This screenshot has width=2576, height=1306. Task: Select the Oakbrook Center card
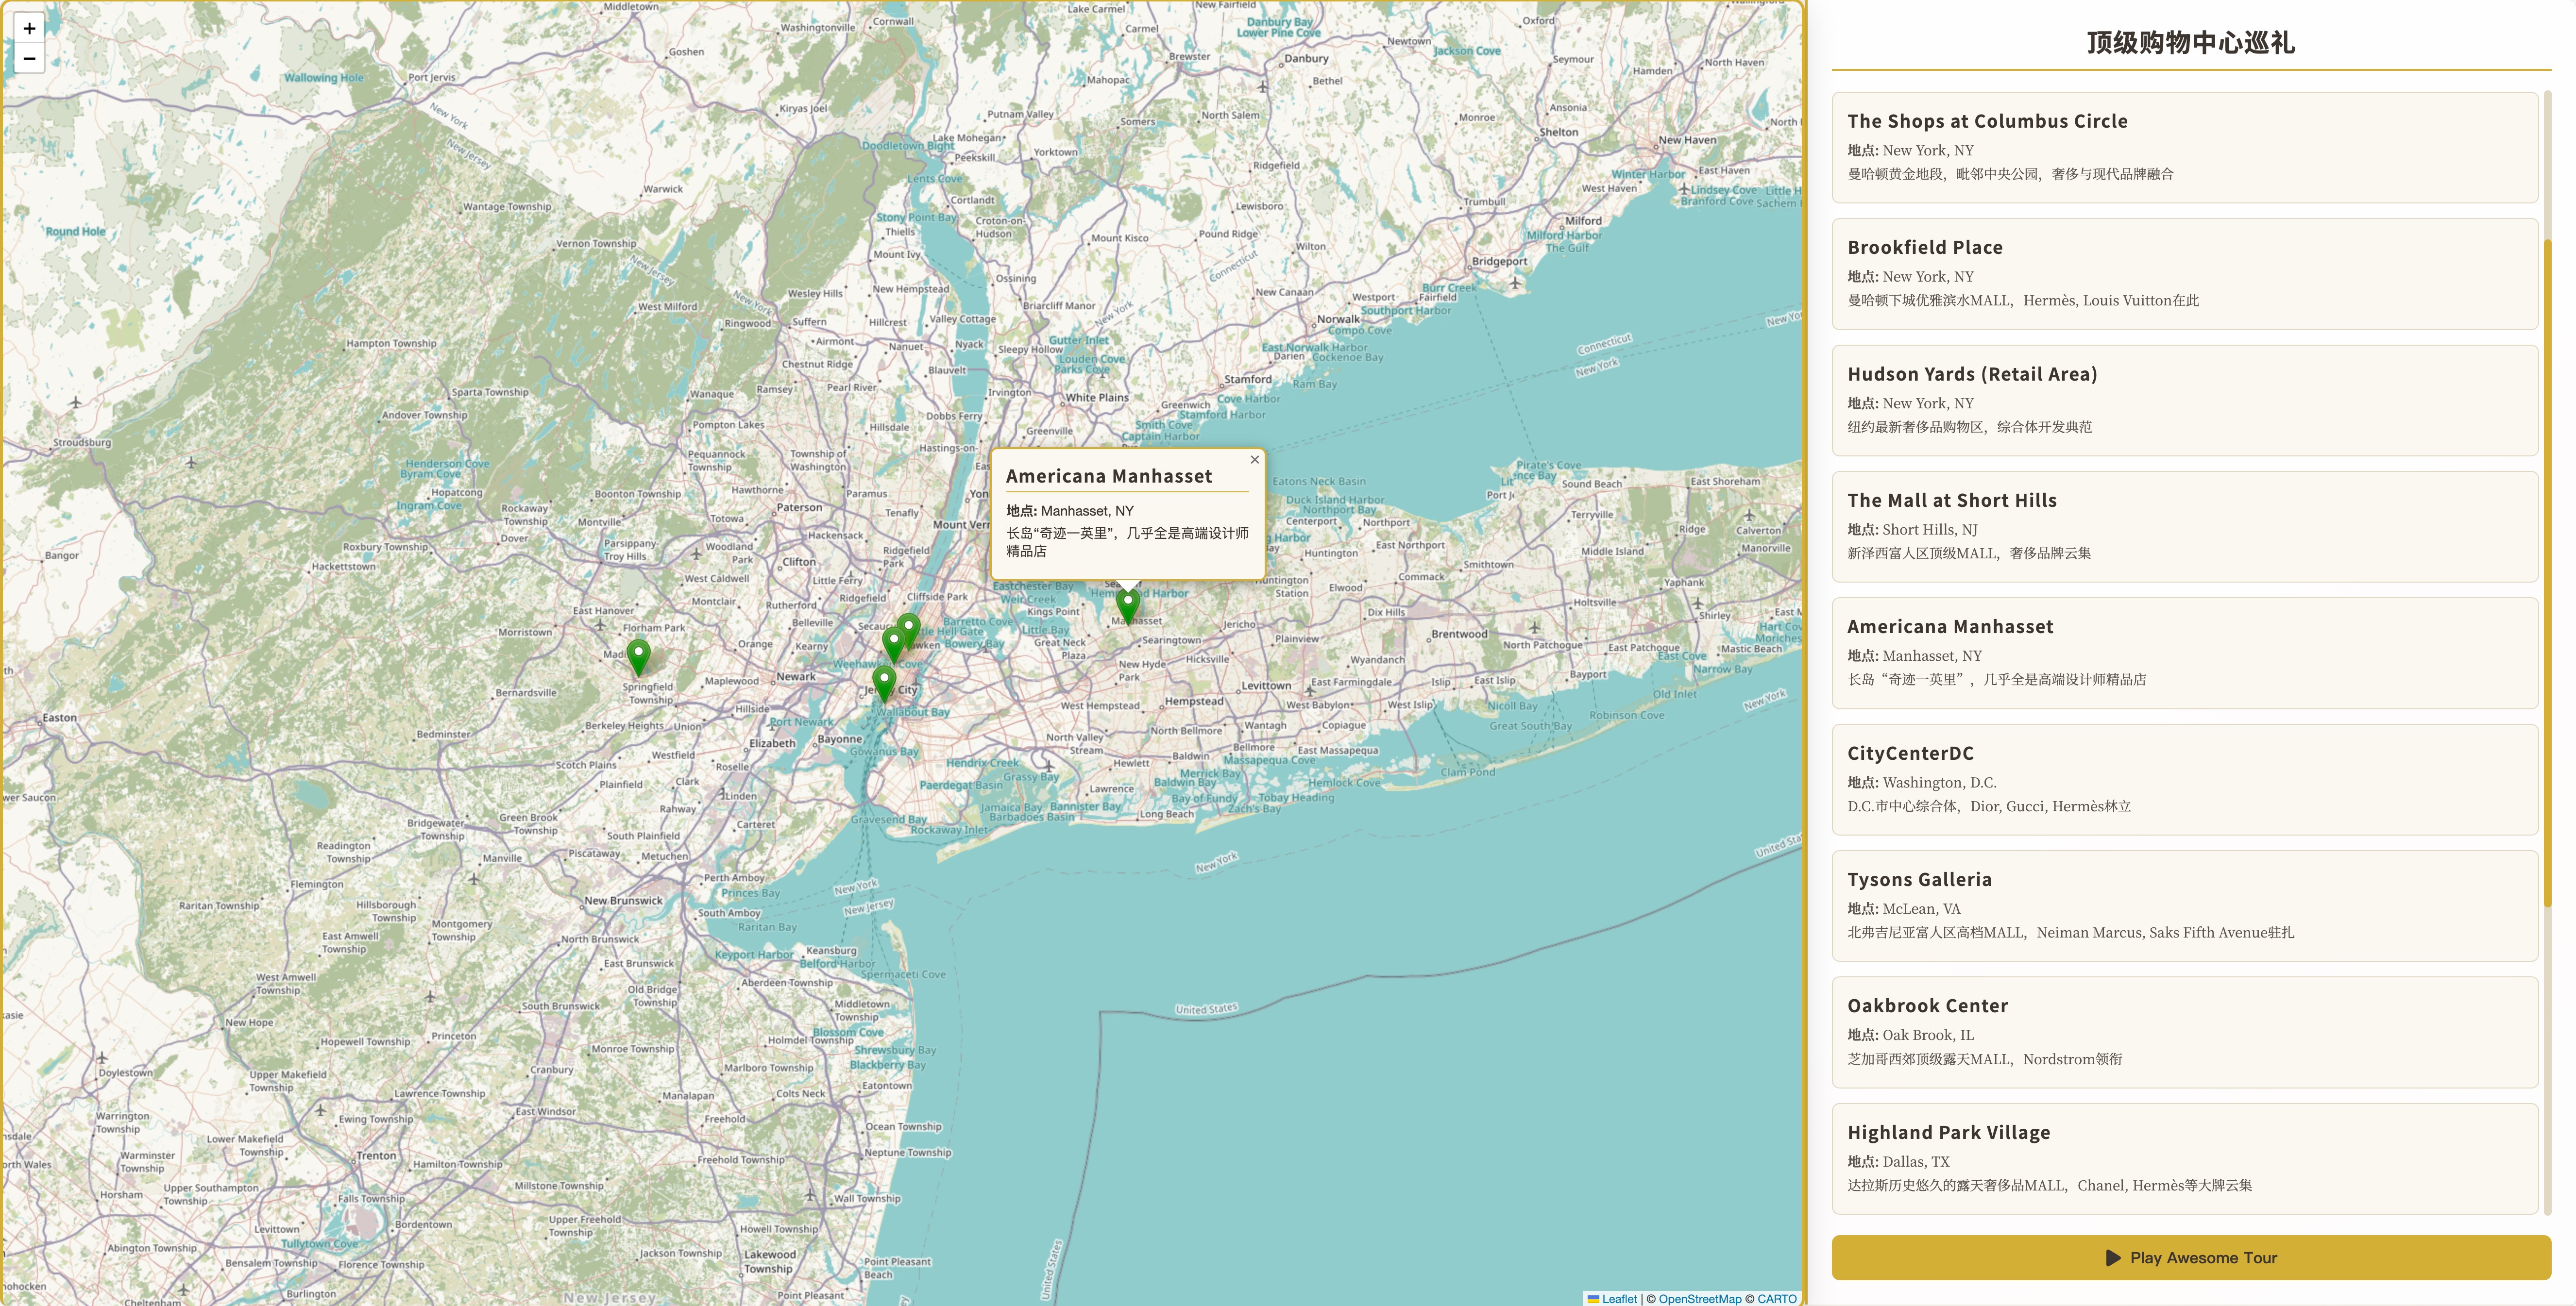coord(2185,1033)
